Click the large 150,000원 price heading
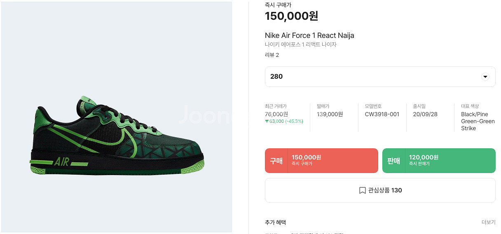The image size is (501, 234). click(x=291, y=16)
